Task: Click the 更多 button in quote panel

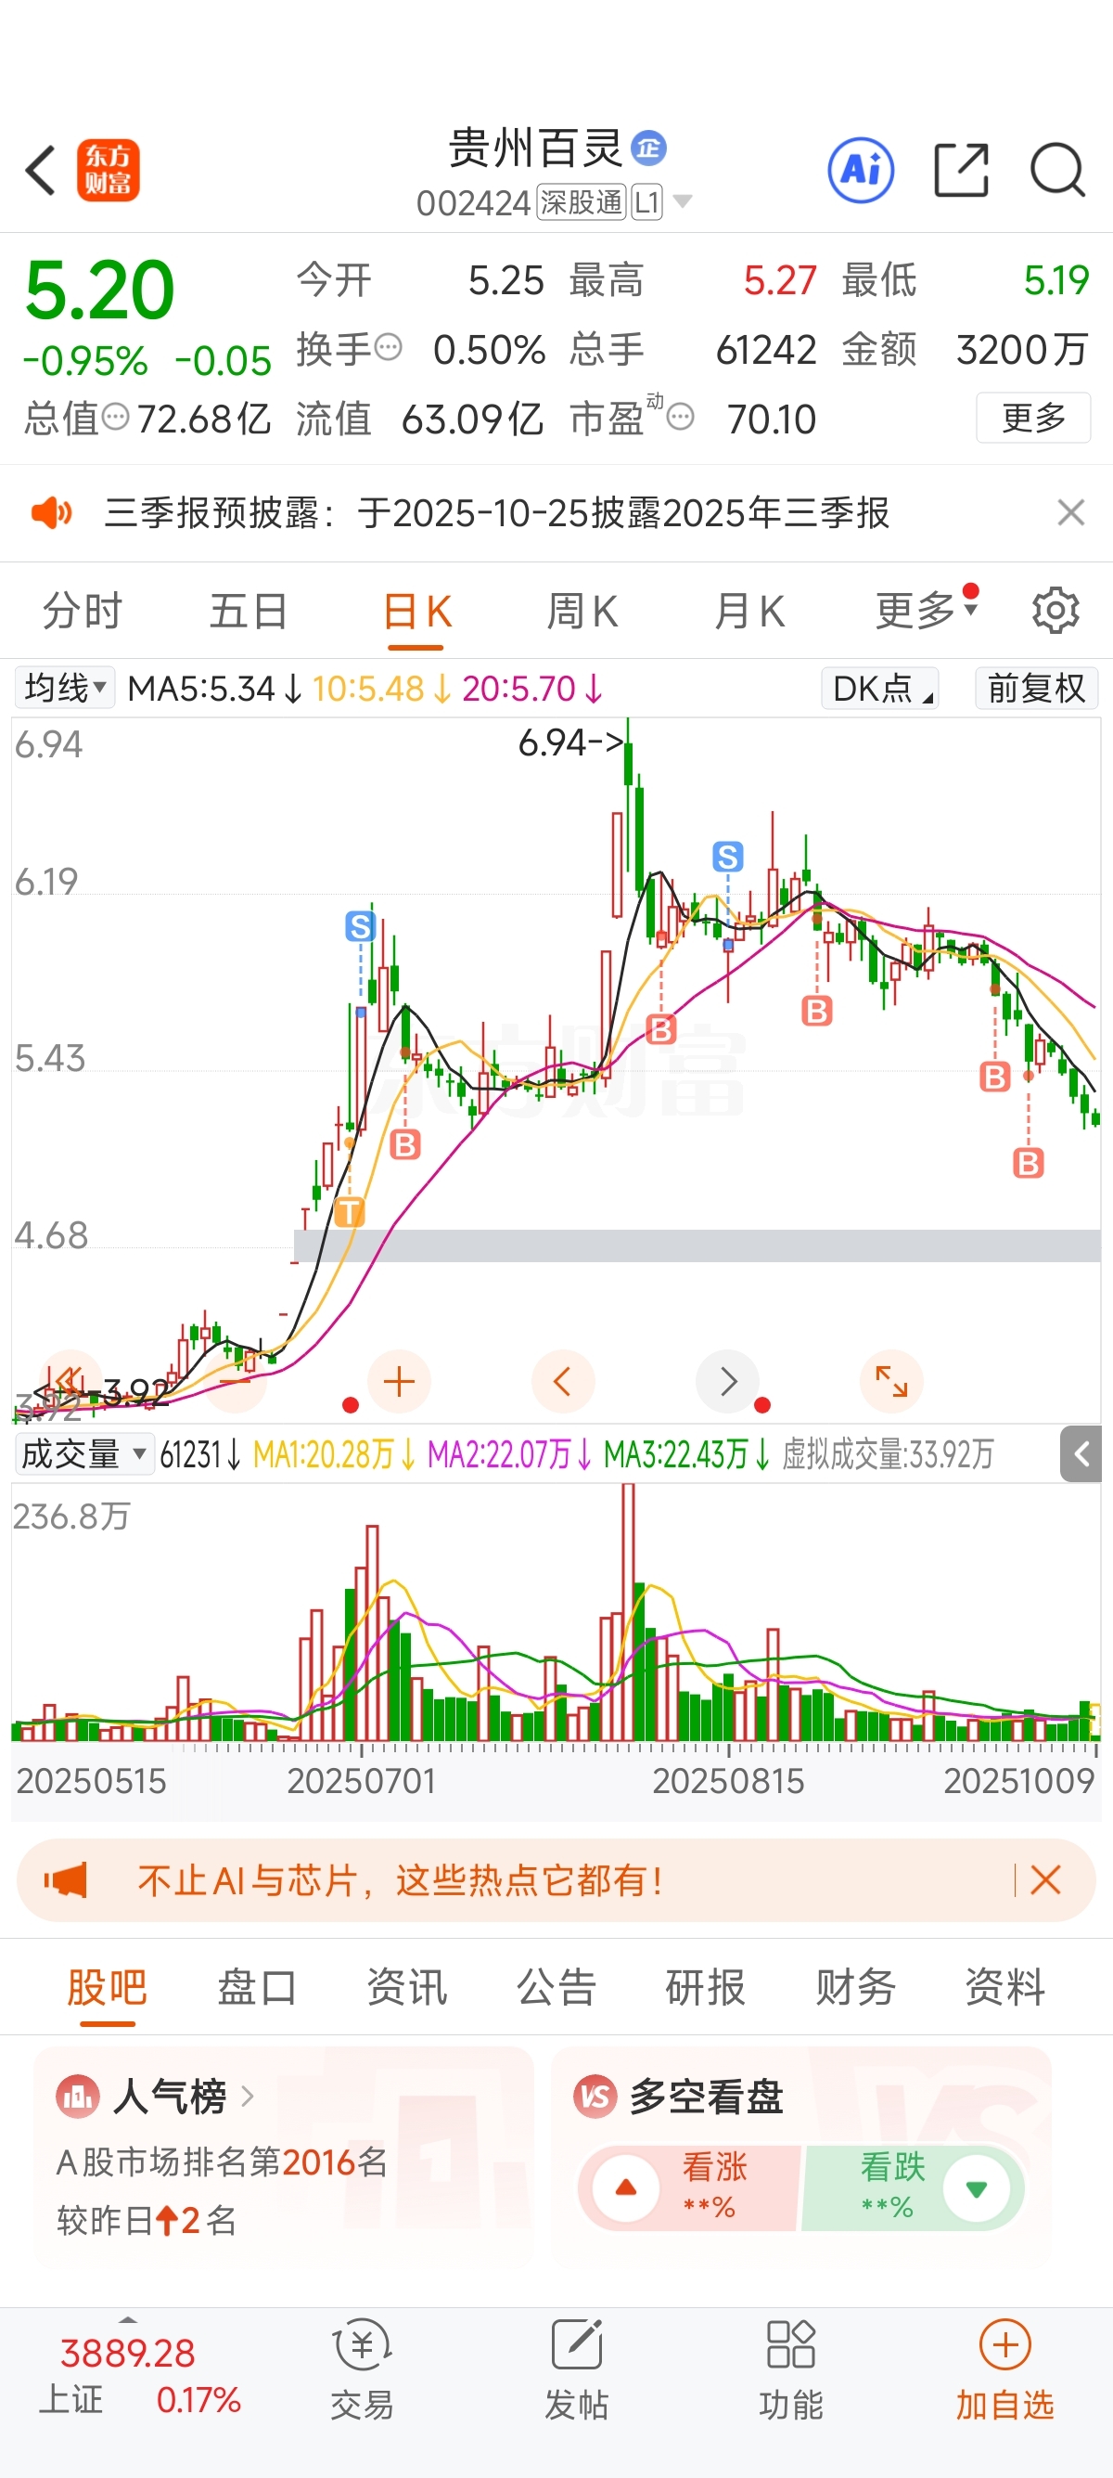Action: (x=1033, y=418)
